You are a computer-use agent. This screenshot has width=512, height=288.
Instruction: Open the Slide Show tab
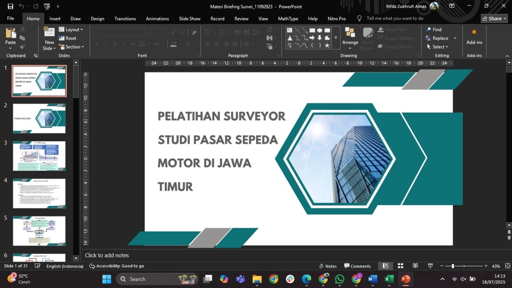coord(190,19)
